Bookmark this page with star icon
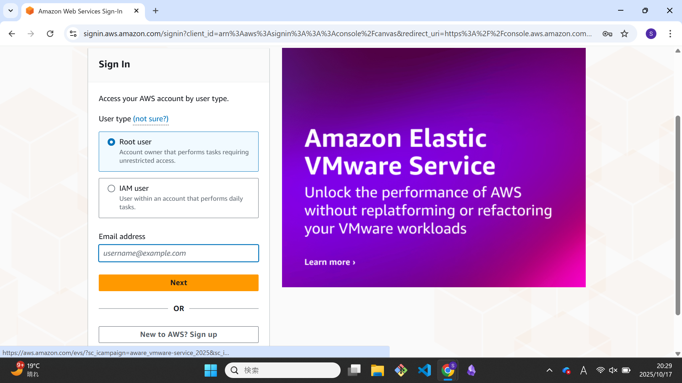Image resolution: width=682 pixels, height=383 pixels. coord(624,34)
